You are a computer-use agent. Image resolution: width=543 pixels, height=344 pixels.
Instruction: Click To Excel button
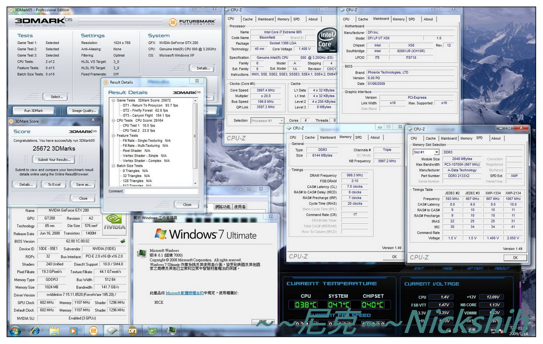click(54, 185)
